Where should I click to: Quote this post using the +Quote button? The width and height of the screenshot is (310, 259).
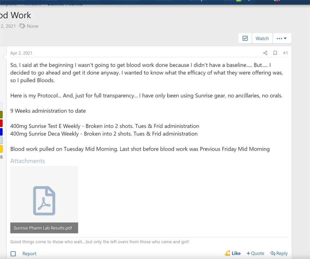click(255, 253)
